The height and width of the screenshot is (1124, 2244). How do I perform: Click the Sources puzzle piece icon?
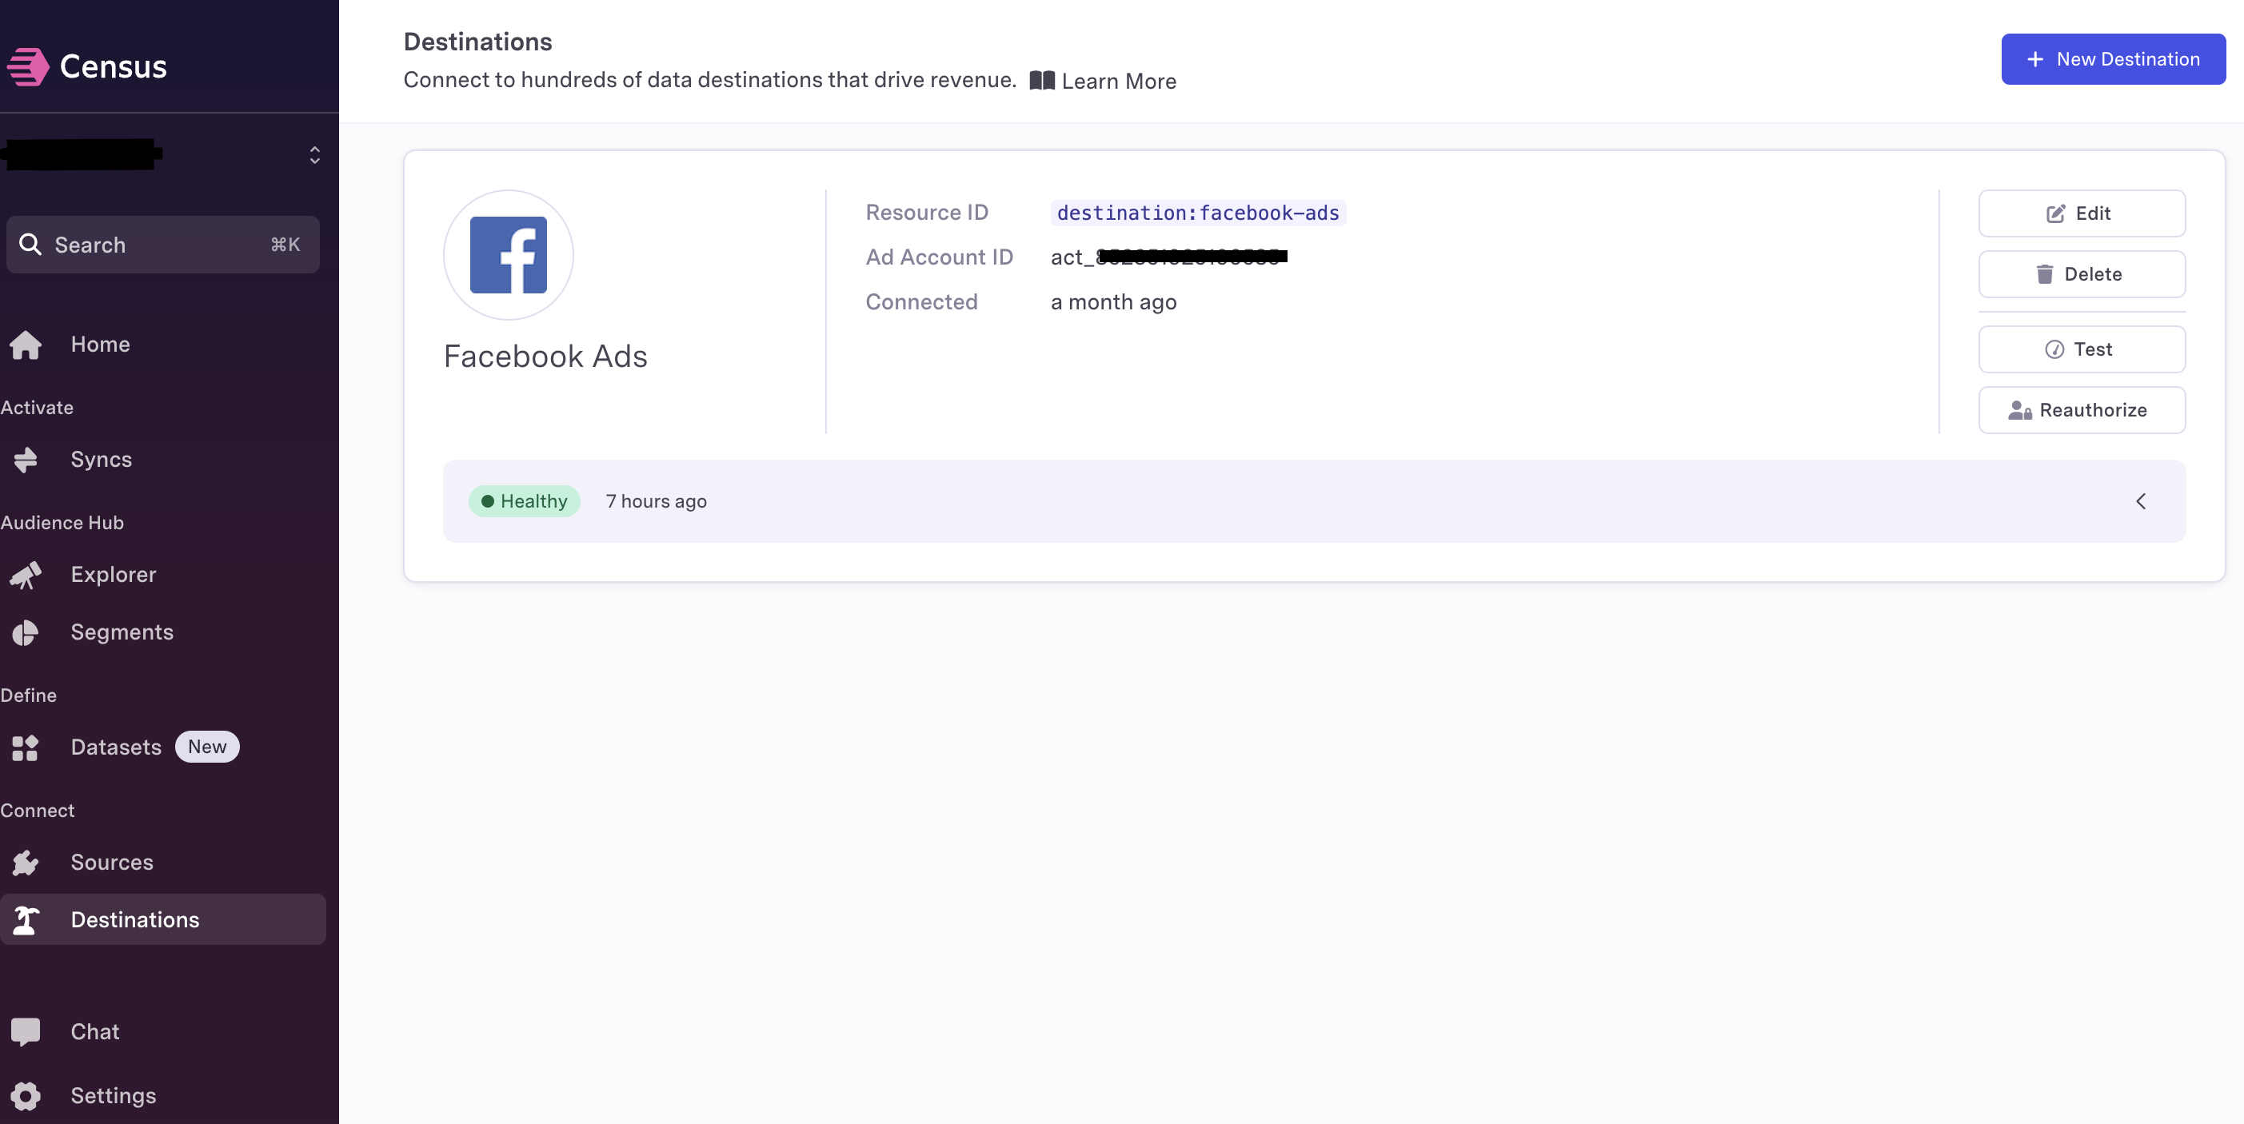point(26,863)
